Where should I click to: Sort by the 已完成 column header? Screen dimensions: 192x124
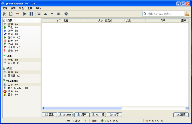(x=114, y=21)
